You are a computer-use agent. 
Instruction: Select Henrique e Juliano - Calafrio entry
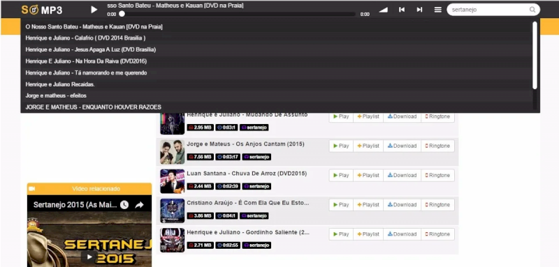click(x=85, y=38)
